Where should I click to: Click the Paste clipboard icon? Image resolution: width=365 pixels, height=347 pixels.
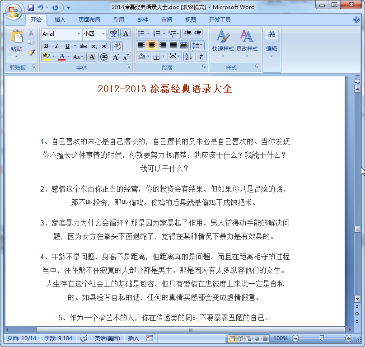16,36
